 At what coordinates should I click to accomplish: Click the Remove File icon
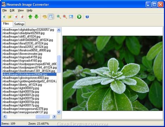[16, 17]
